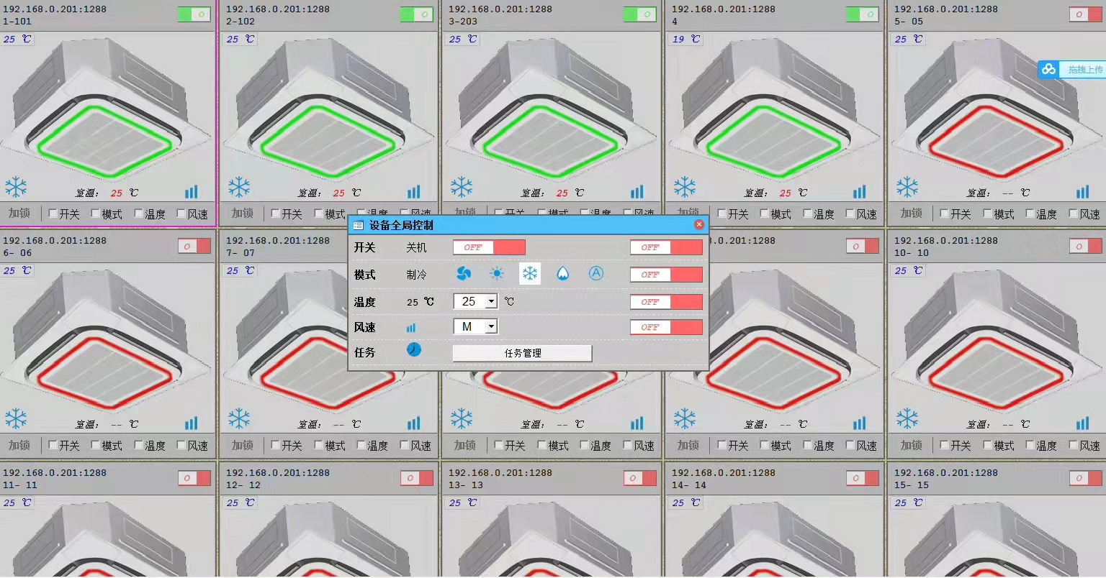Screen dimensions: 1106x578
Task: Click 加锁 lock button on device 1-101
Action: tap(19, 214)
